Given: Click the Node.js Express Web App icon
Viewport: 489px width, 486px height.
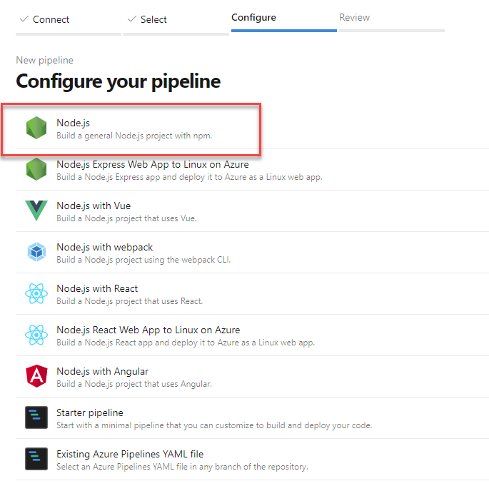Looking at the screenshot, I should [36, 170].
